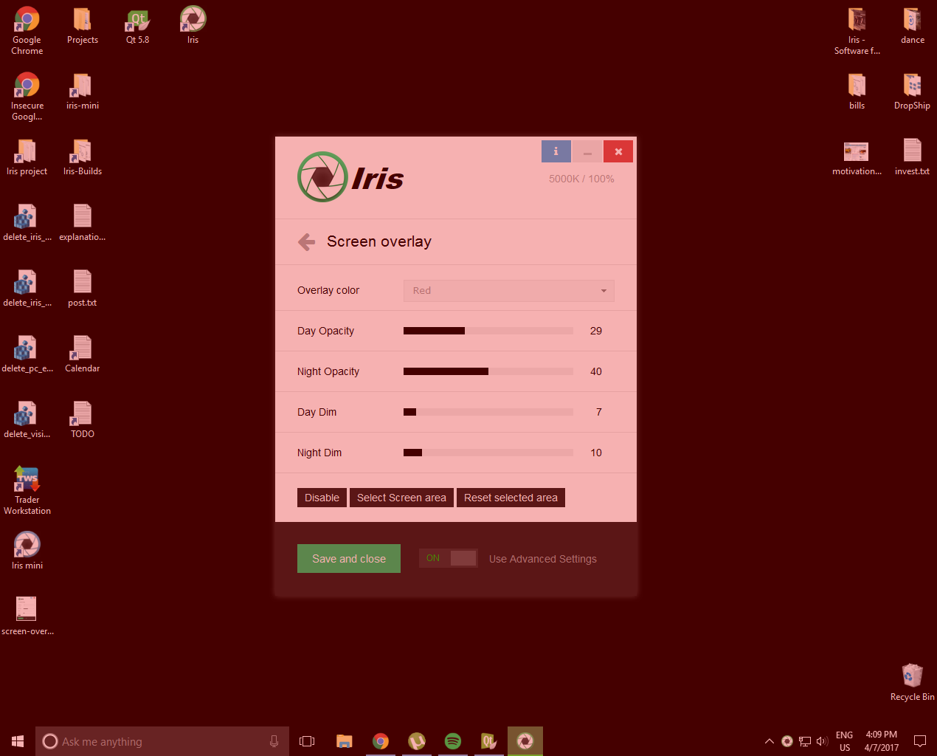Click the Iris logo in the app header
This screenshot has width=937, height=756.
[350, 177]
